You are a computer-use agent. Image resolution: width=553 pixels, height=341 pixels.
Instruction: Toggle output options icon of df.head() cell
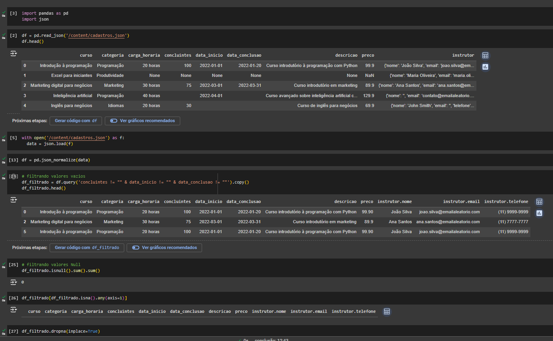pos(13,54)
